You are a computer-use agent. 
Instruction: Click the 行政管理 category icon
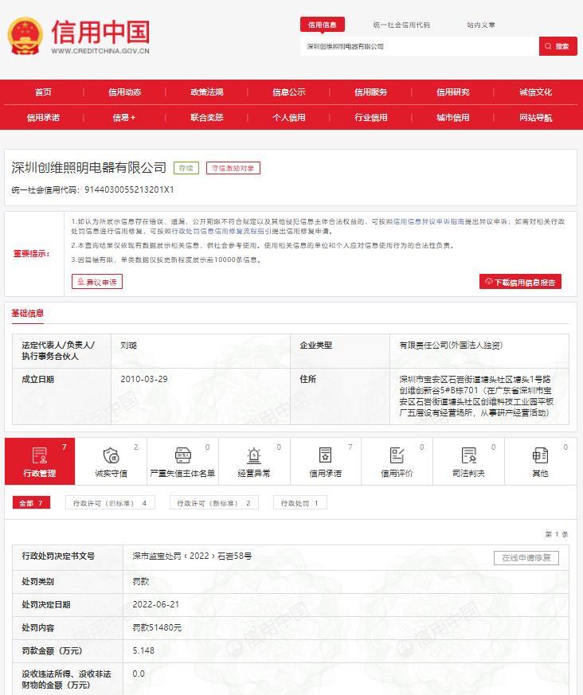click(40, 455)
